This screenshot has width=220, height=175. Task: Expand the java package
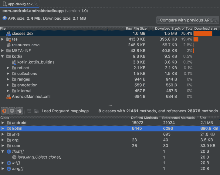pyautogui.click(x=2, y=134)
